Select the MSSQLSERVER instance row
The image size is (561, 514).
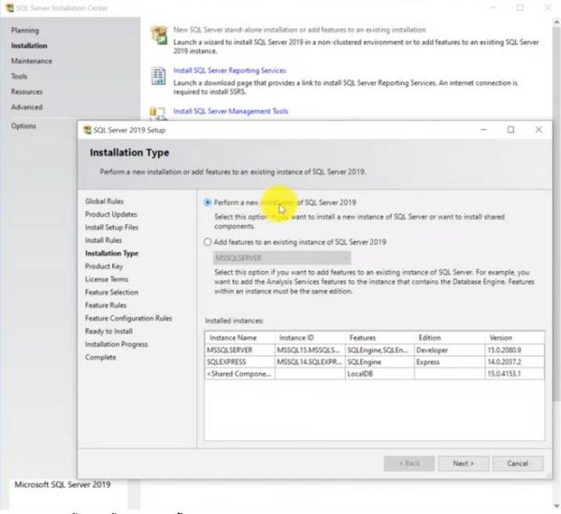click(375, 350)
